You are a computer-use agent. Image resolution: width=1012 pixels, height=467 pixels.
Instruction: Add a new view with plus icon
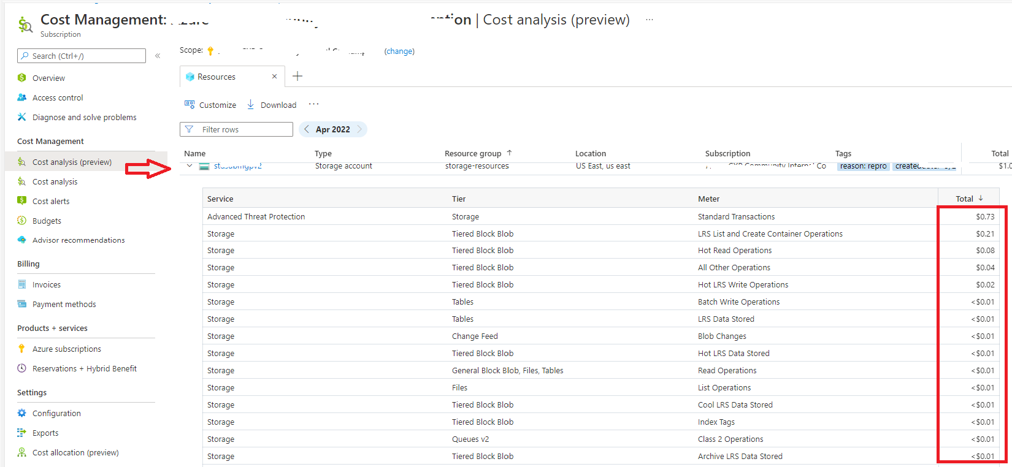pyautogui.click(x=297, y=76)
